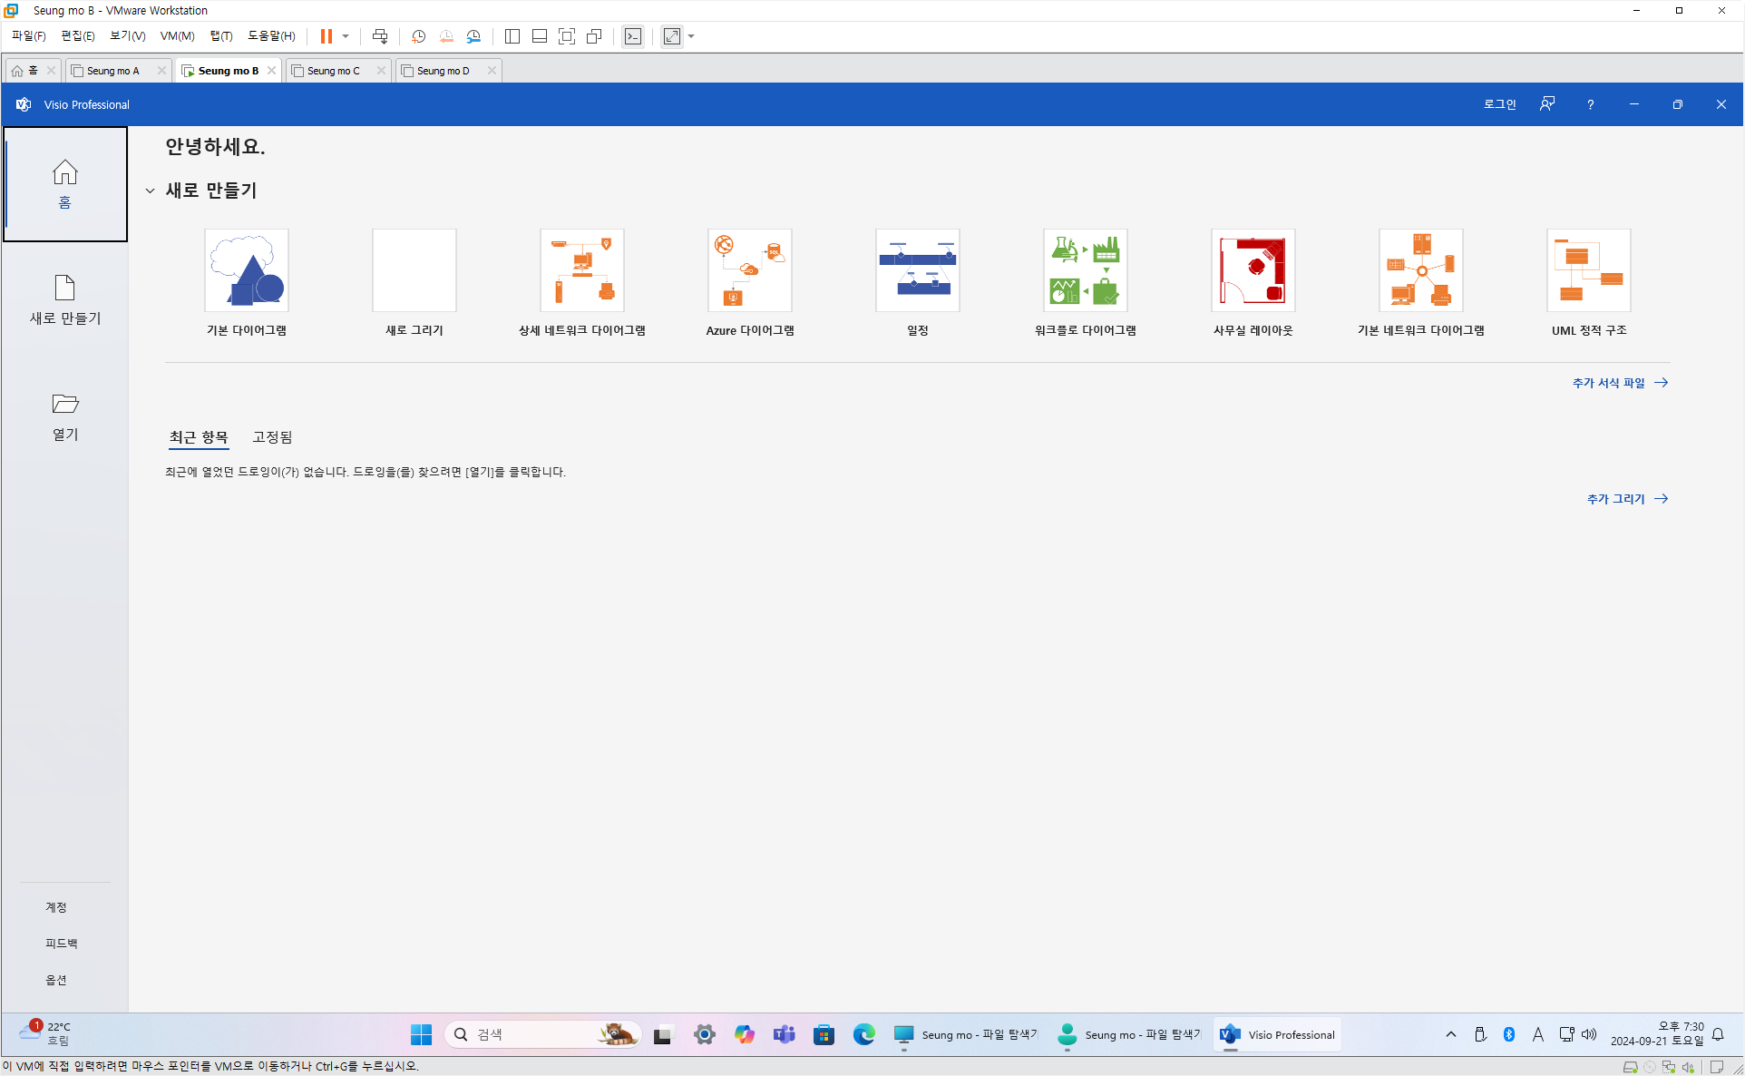Click 새로 만들기 page icon in sidebar
The height and width of the screenshot is (1076, 1745).
pos(64,289)
